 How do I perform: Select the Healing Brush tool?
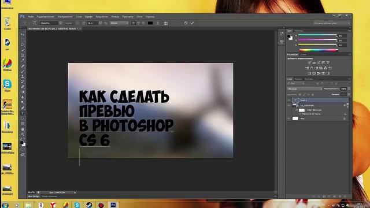tap(23, 66)
